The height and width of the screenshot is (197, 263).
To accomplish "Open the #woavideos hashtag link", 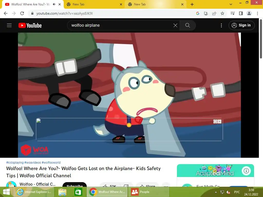I will [33, 162].
